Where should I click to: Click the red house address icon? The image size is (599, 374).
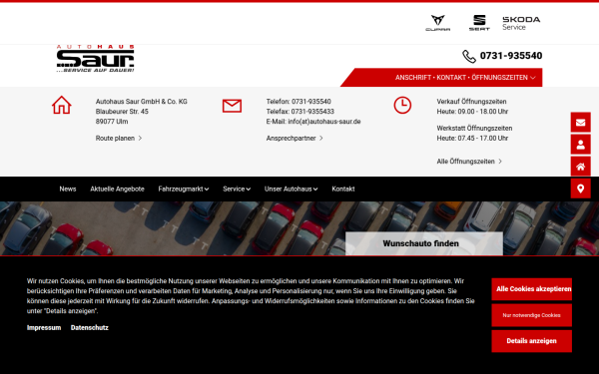click(62, 105)
